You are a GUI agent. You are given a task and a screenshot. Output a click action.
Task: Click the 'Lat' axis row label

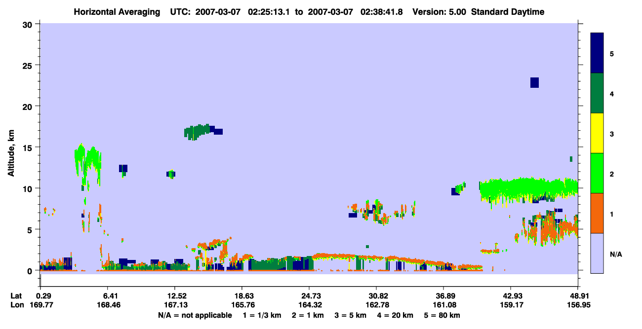point(16,296)
